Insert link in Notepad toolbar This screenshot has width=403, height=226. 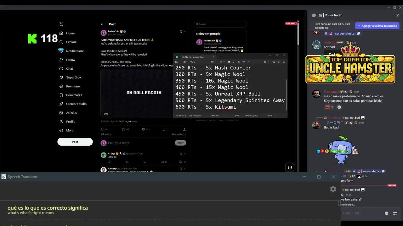click(x=244, y=62)
